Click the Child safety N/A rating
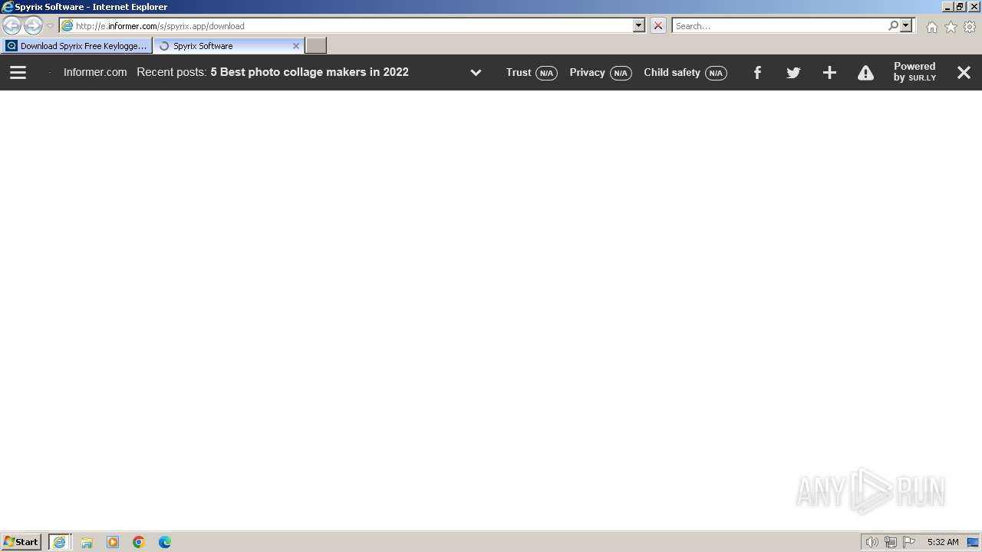982x552 pixels. pos(685,73)
